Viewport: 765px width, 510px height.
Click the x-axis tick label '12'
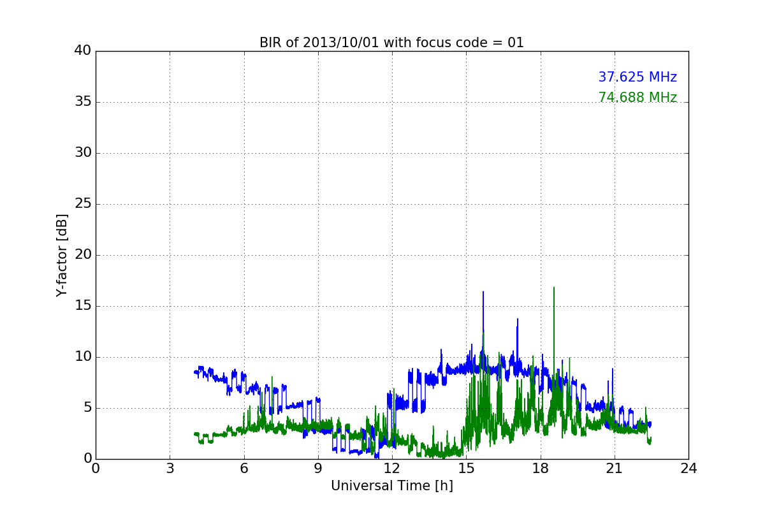tap(392, 469)
